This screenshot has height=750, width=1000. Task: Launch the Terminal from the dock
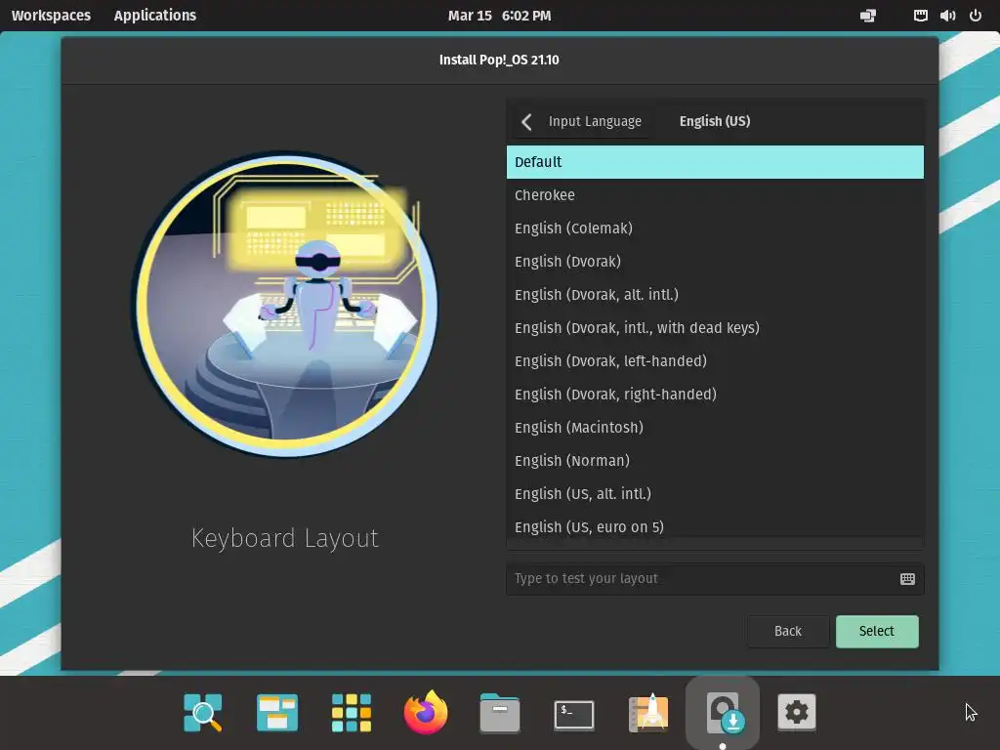pos(574,714)
